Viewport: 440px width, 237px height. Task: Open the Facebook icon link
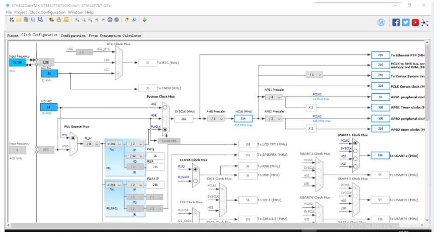coord(396,23)
